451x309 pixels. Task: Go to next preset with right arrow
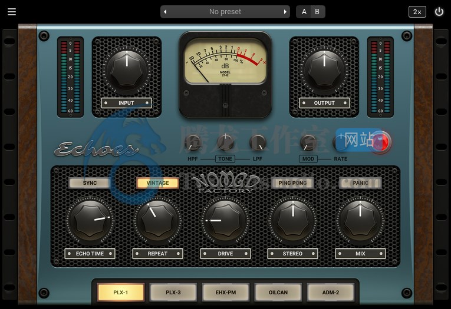pos(285,12)
